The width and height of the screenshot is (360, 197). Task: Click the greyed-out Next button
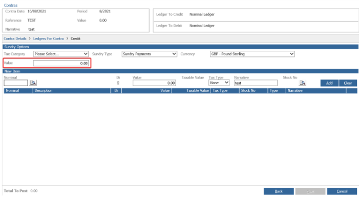(x=310, y=191)
